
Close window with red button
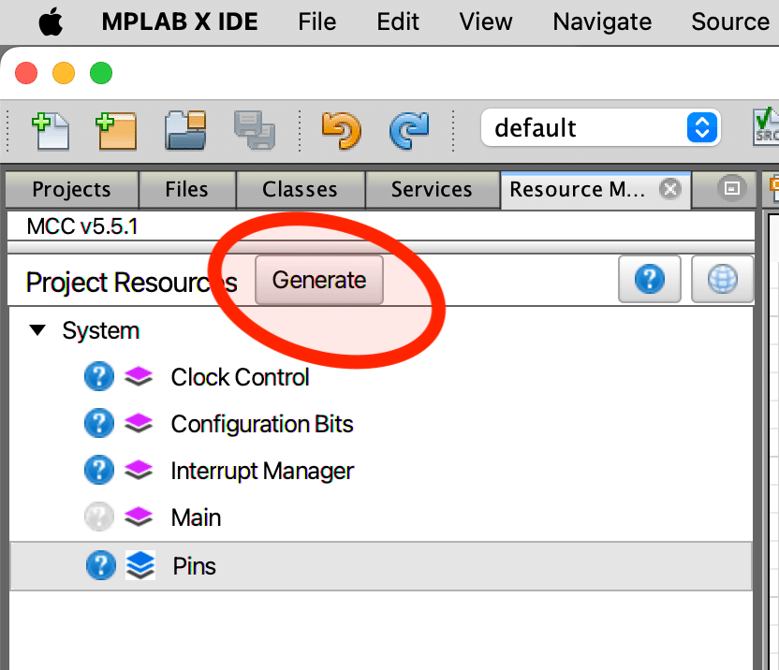pyautogui.click(x=26, y=73)
